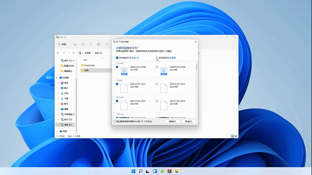Tick the skip 27 same-date-size files checkbox
Image resolution: width=312 pixels, height=175 pixels.
(x=114, y=121)
